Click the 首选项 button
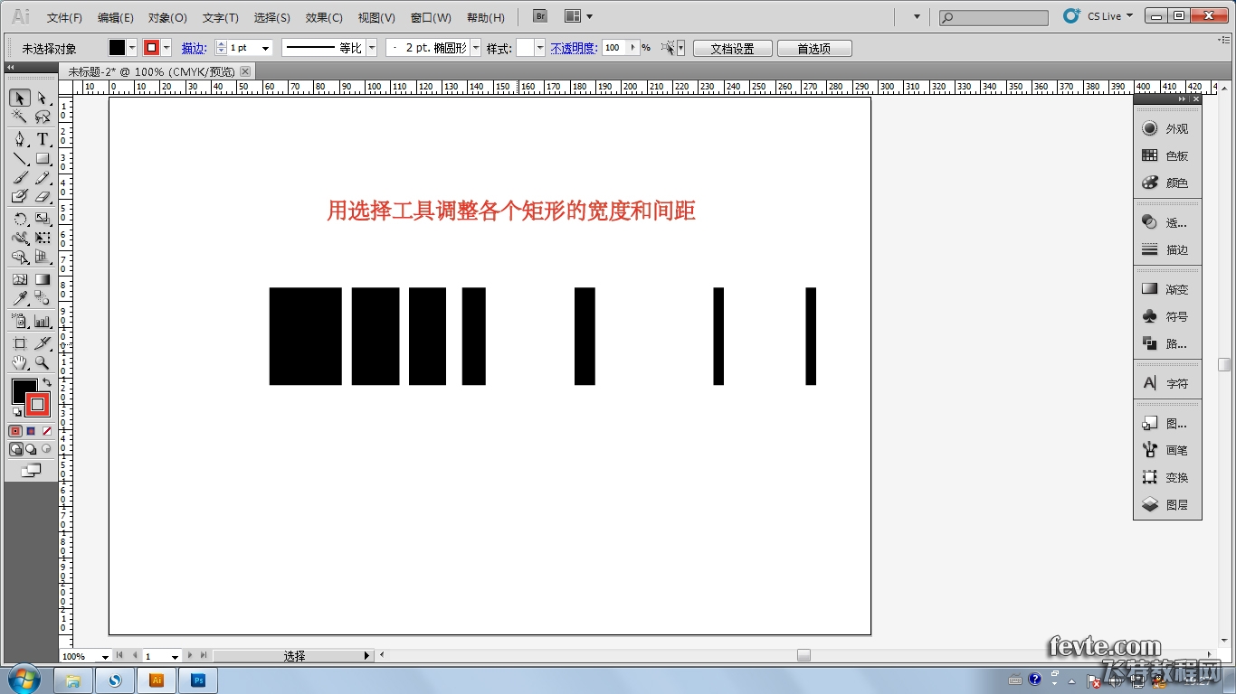 tap(813, 49)
